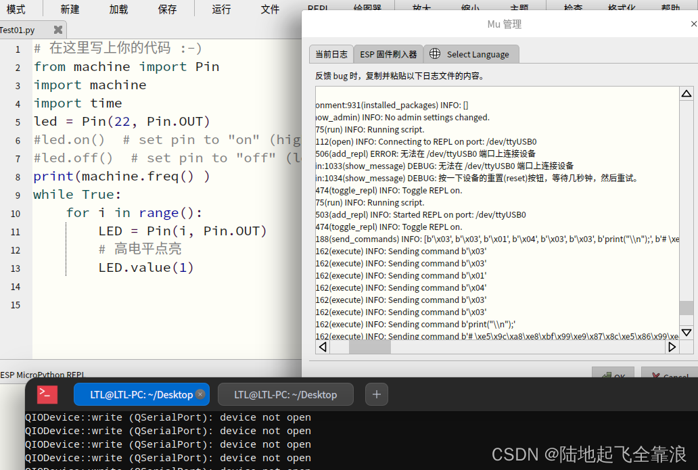
Task: Click the 'import machine' code line
Action: point(90,85)
